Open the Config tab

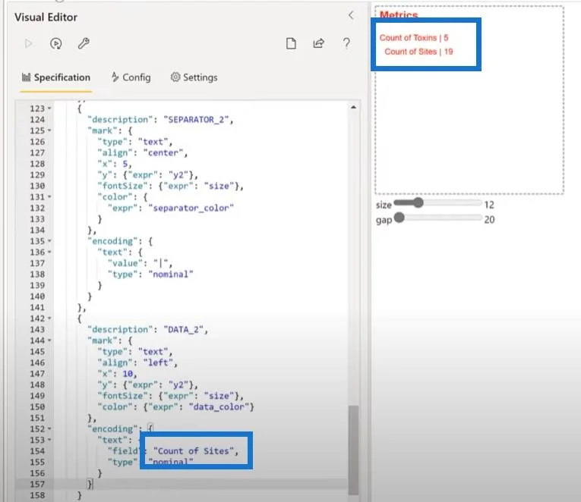pyautogui.click(x=131, y=77)
